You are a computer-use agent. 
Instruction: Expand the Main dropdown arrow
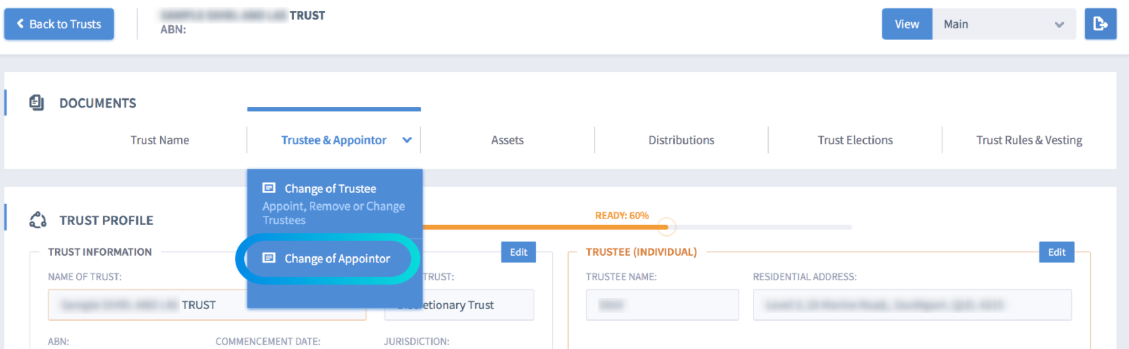(1059, 25)
